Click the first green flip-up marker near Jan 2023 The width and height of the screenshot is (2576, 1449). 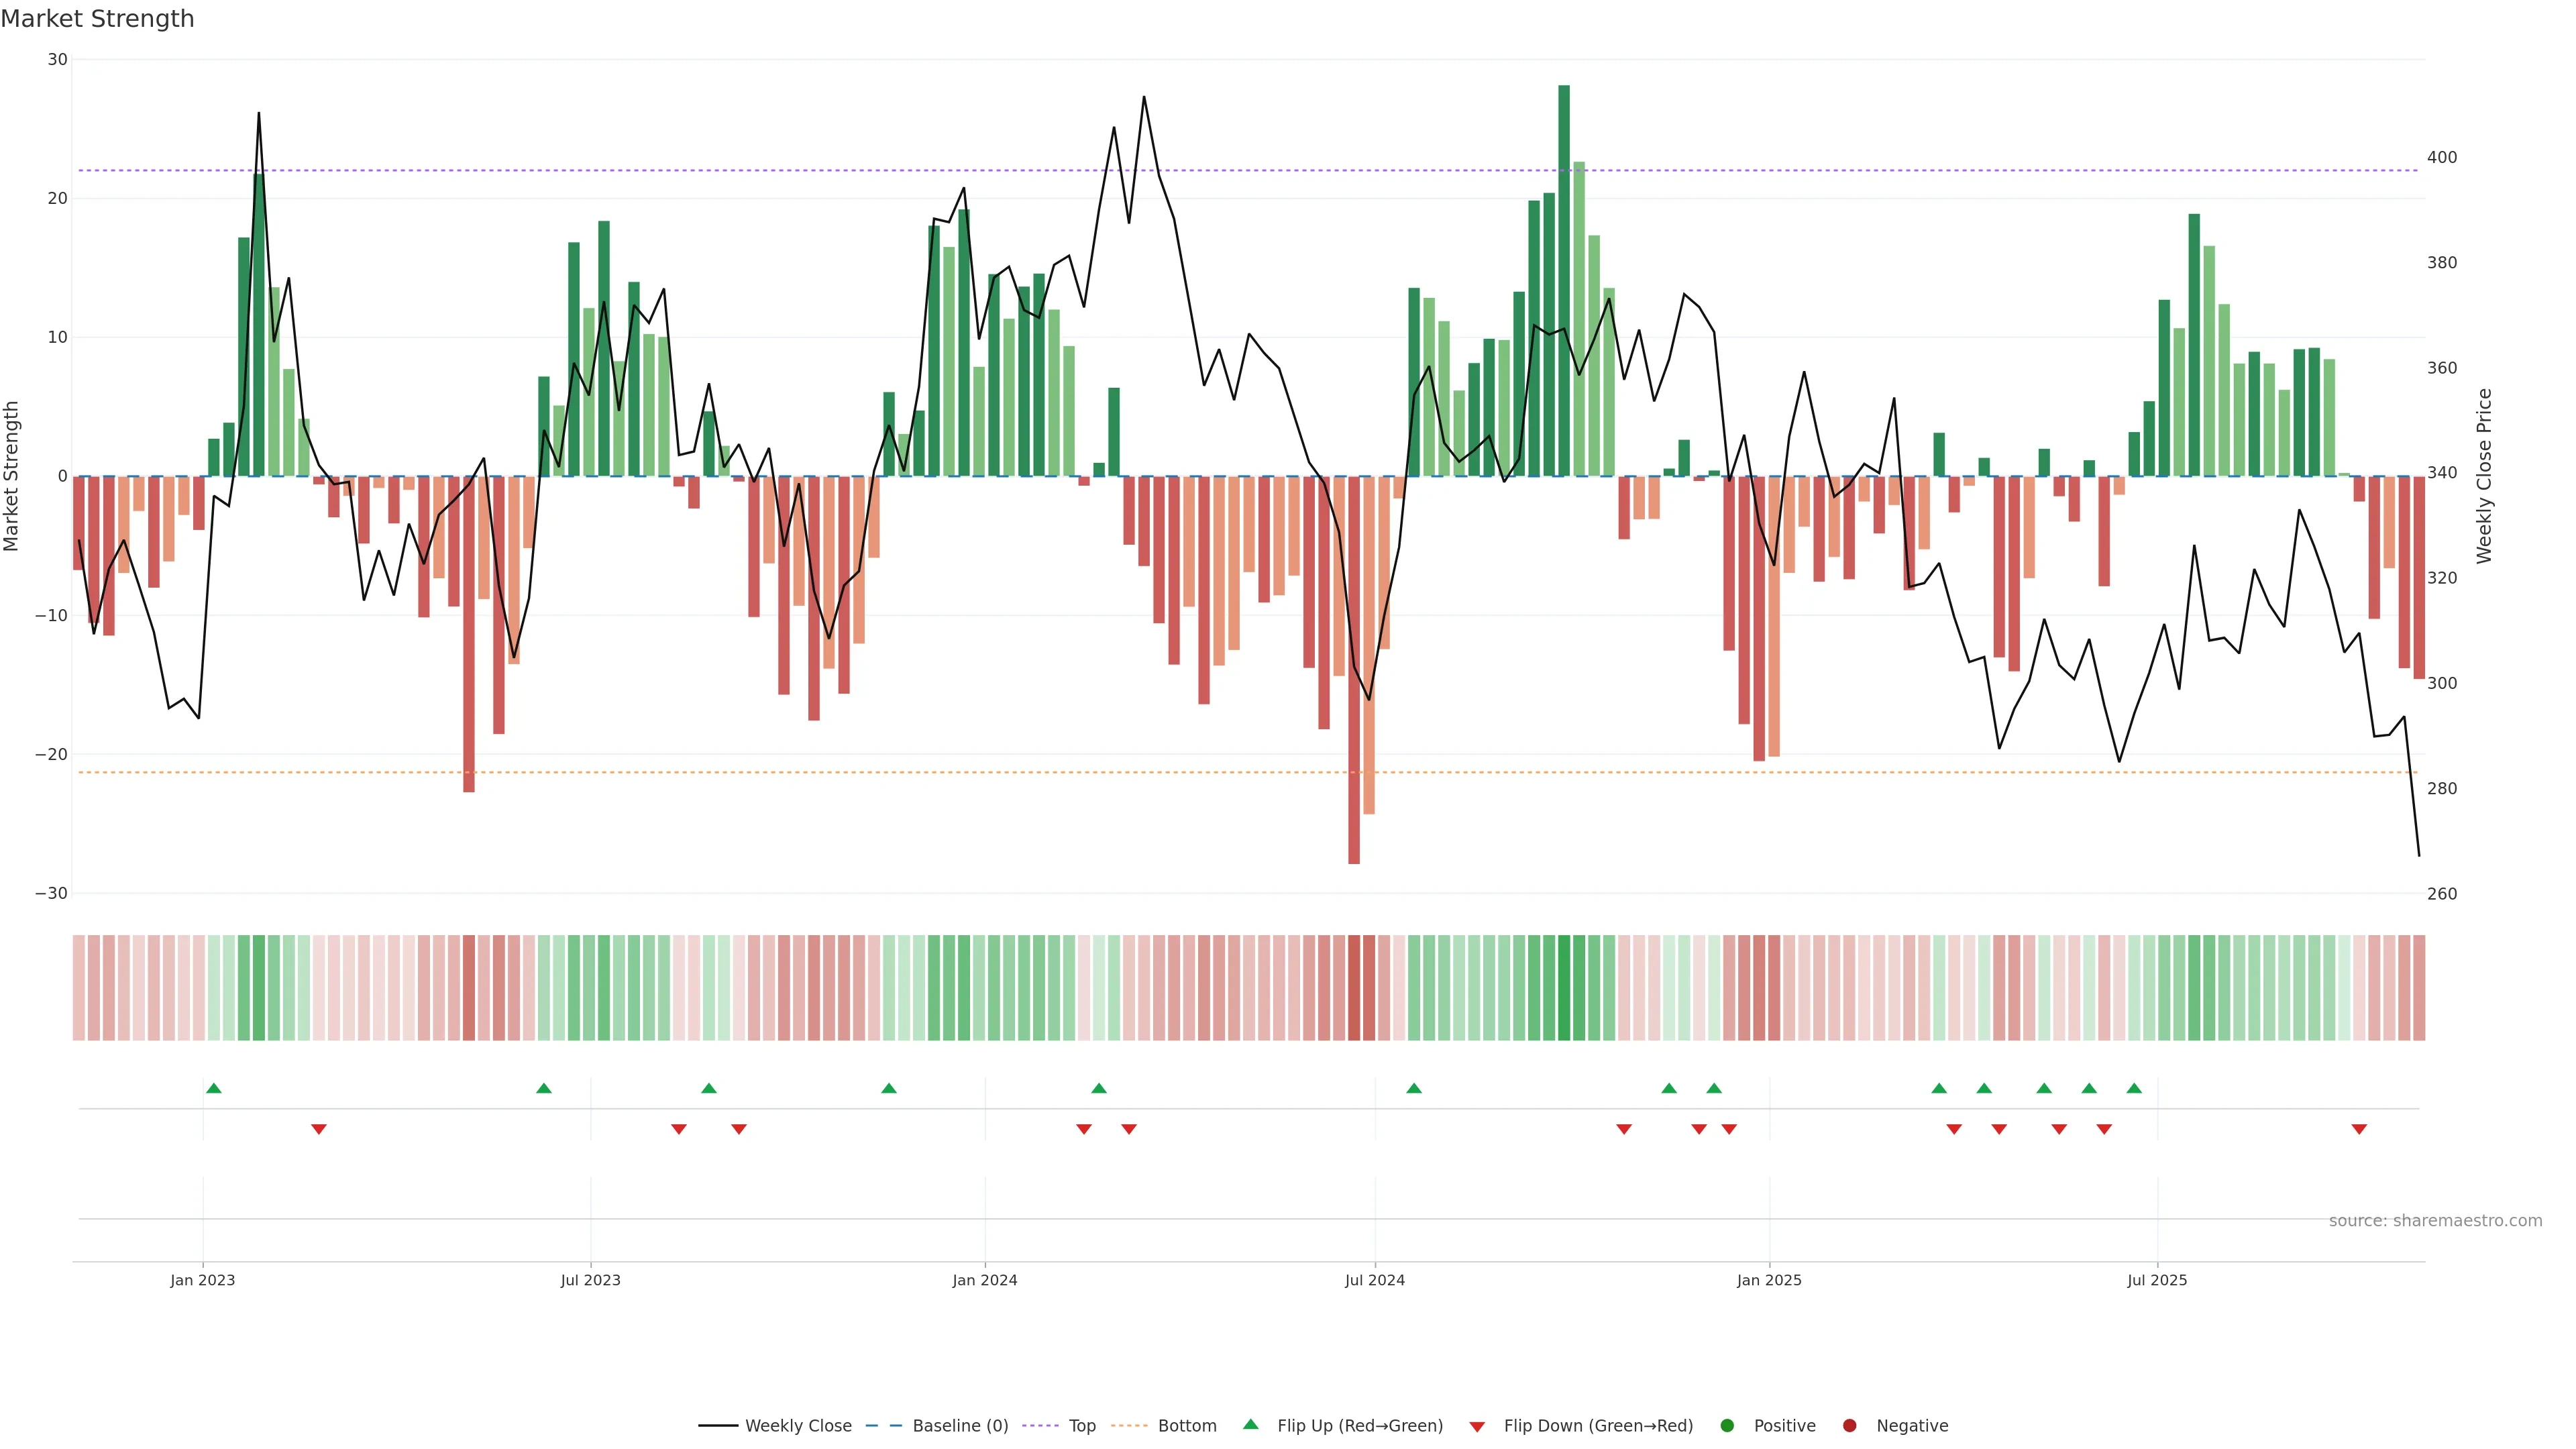click(213, 1088)
